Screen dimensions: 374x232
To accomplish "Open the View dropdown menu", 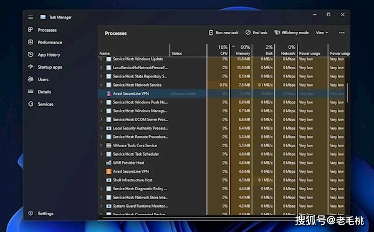I will [x=322, y=32].
